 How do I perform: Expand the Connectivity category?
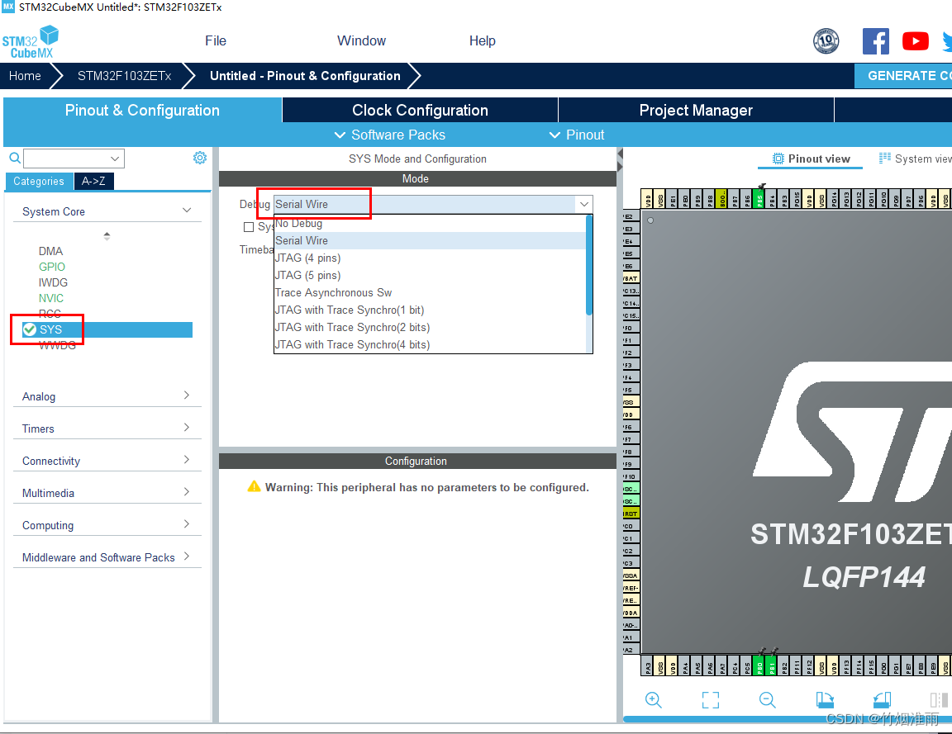187,460
